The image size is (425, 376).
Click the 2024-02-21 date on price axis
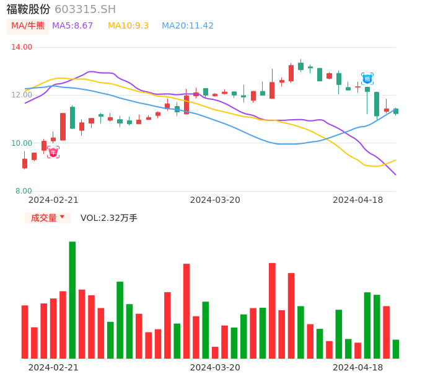(x=53, y=200)
